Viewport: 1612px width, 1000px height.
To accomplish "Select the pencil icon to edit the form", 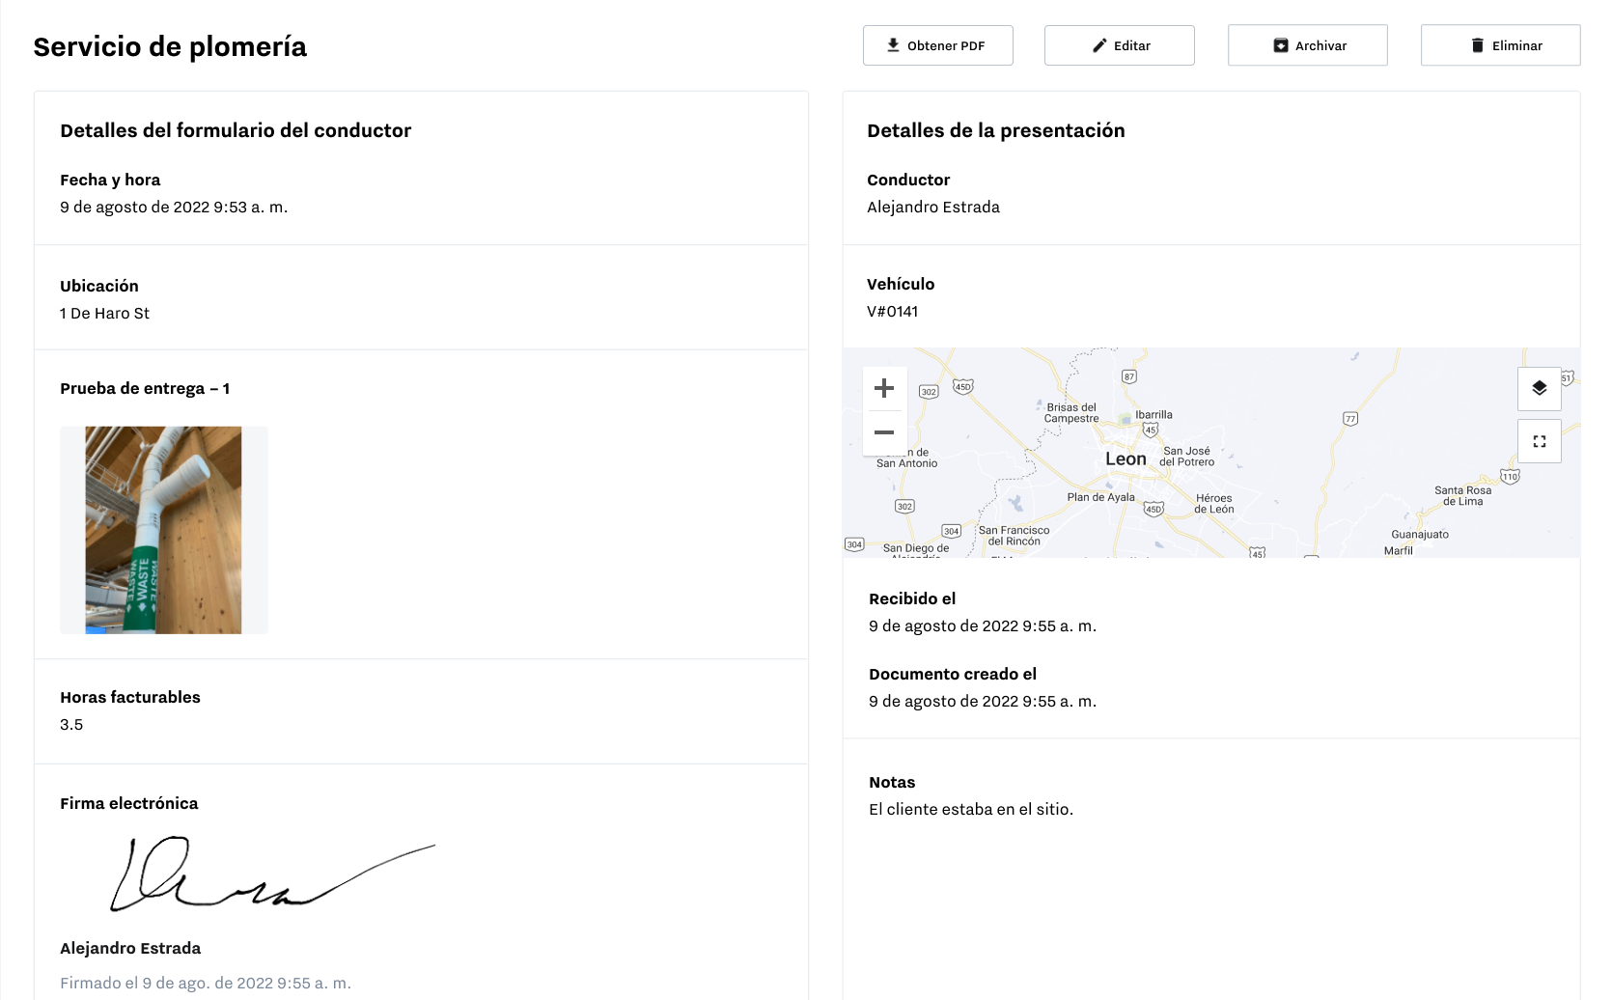I will [x=1099, y=44].
